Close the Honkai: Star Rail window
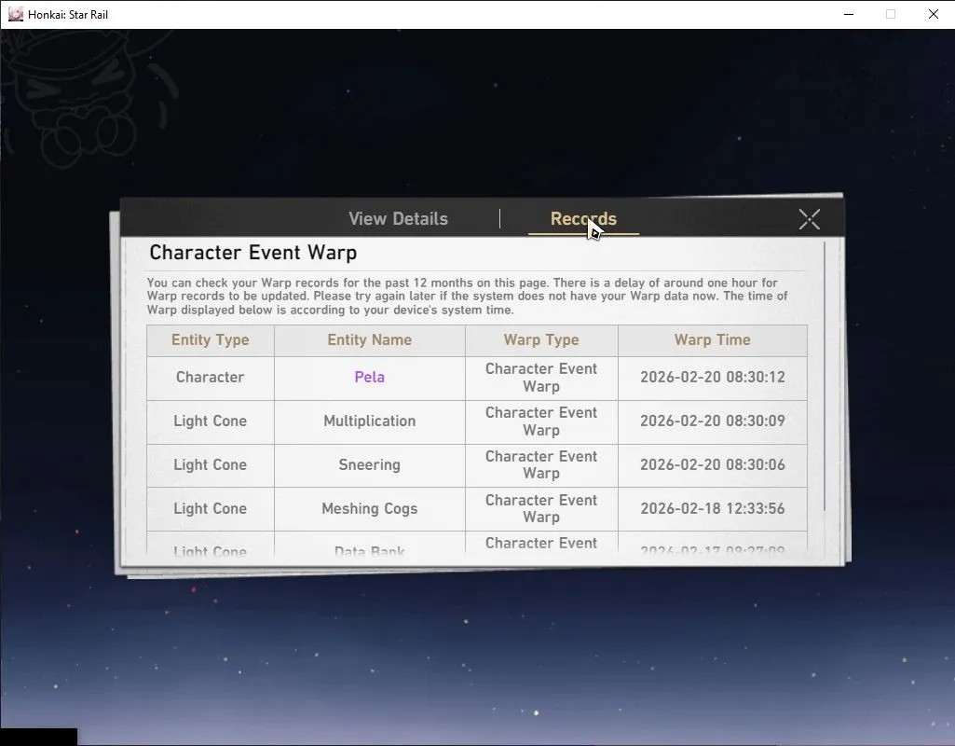This screenshot has width=955, height=746. pos(933,14)
